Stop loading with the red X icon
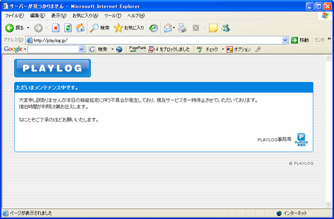 56,28
